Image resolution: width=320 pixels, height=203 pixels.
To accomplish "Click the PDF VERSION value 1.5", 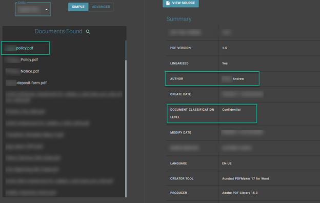I will (225, 48).
